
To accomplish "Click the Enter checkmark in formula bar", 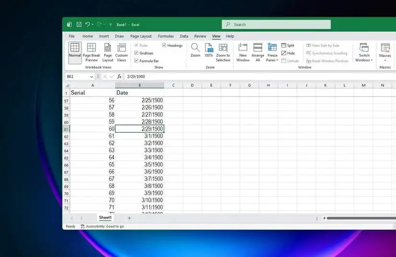I will (112, 76).
